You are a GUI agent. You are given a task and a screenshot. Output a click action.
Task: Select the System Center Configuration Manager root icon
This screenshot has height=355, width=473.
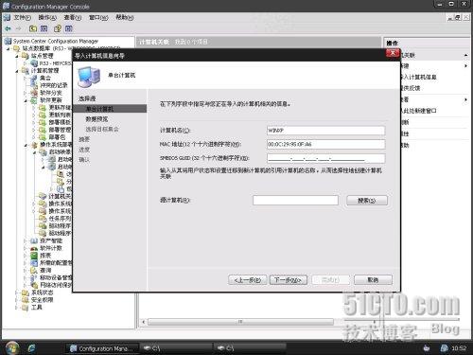tap(9, 41)
